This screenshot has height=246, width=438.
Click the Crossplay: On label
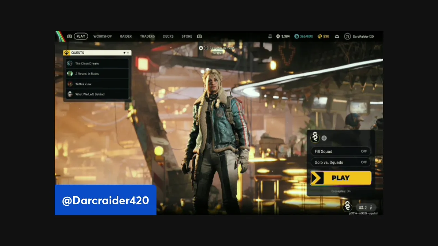(x=341, y=191)
